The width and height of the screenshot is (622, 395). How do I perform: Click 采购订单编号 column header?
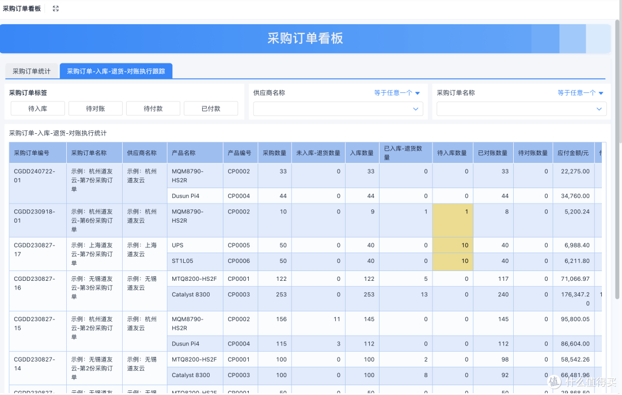(37, 153)
